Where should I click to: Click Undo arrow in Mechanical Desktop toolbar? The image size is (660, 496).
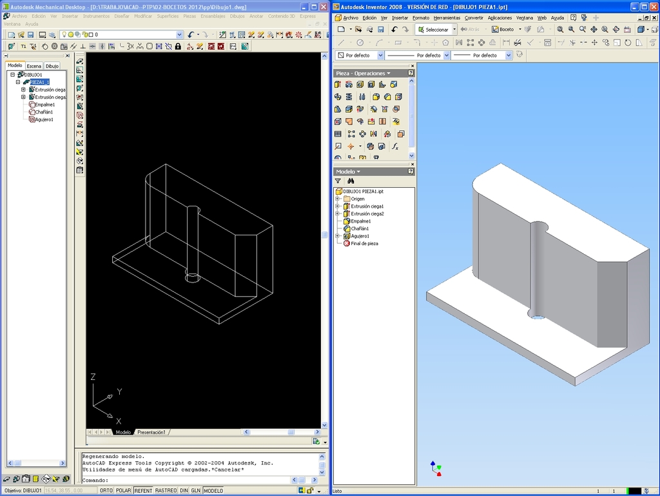pos(191,35)
